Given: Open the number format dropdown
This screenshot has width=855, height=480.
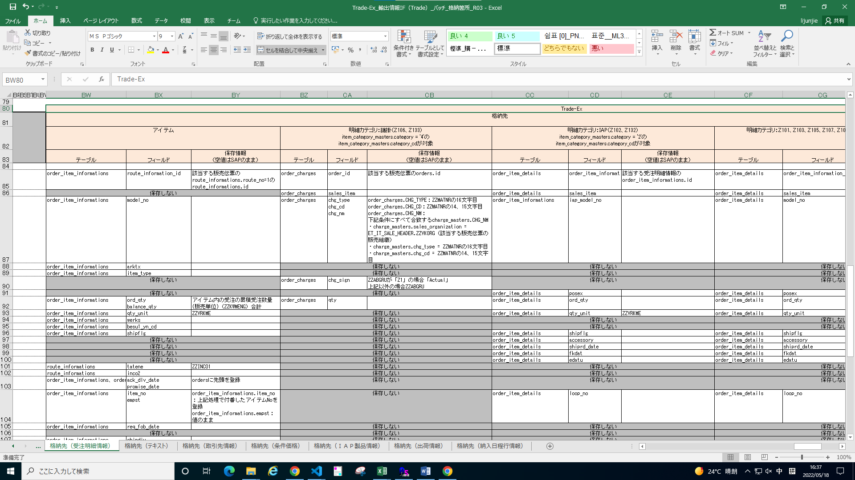Looking at the screenshot, I should (385, 36).
